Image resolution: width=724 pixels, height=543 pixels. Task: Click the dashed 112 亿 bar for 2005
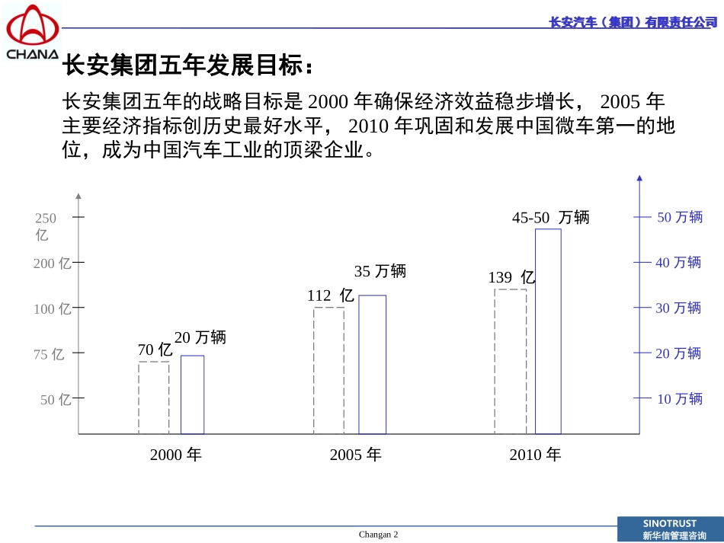pyautogui.click(x=328, y=370)
